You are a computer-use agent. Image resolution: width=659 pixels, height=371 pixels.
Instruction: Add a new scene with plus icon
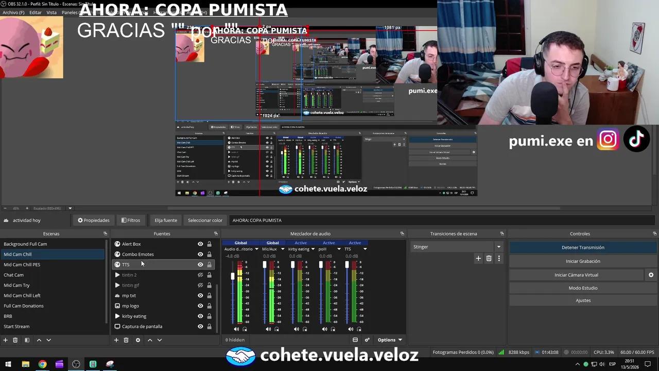coord(6,340)
